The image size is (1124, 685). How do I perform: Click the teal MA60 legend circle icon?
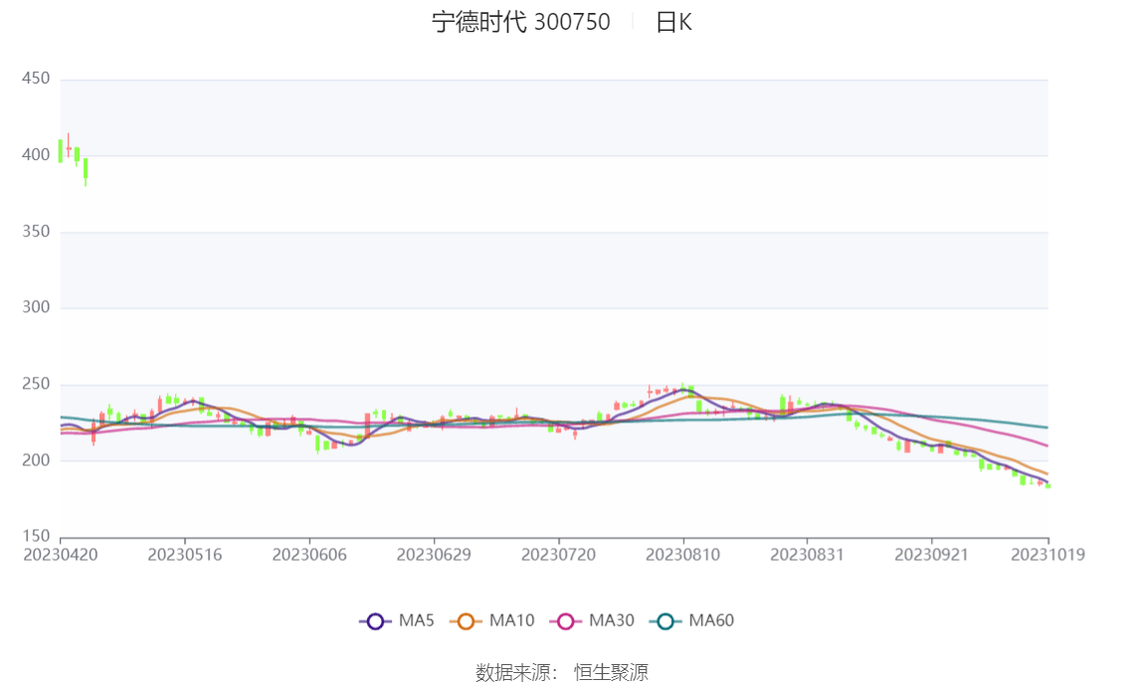point(665,621)
